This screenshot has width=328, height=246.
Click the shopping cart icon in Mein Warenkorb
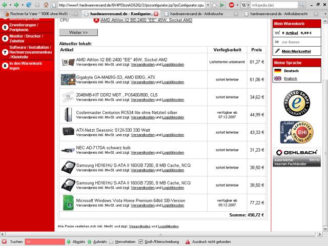pos(277,33)
